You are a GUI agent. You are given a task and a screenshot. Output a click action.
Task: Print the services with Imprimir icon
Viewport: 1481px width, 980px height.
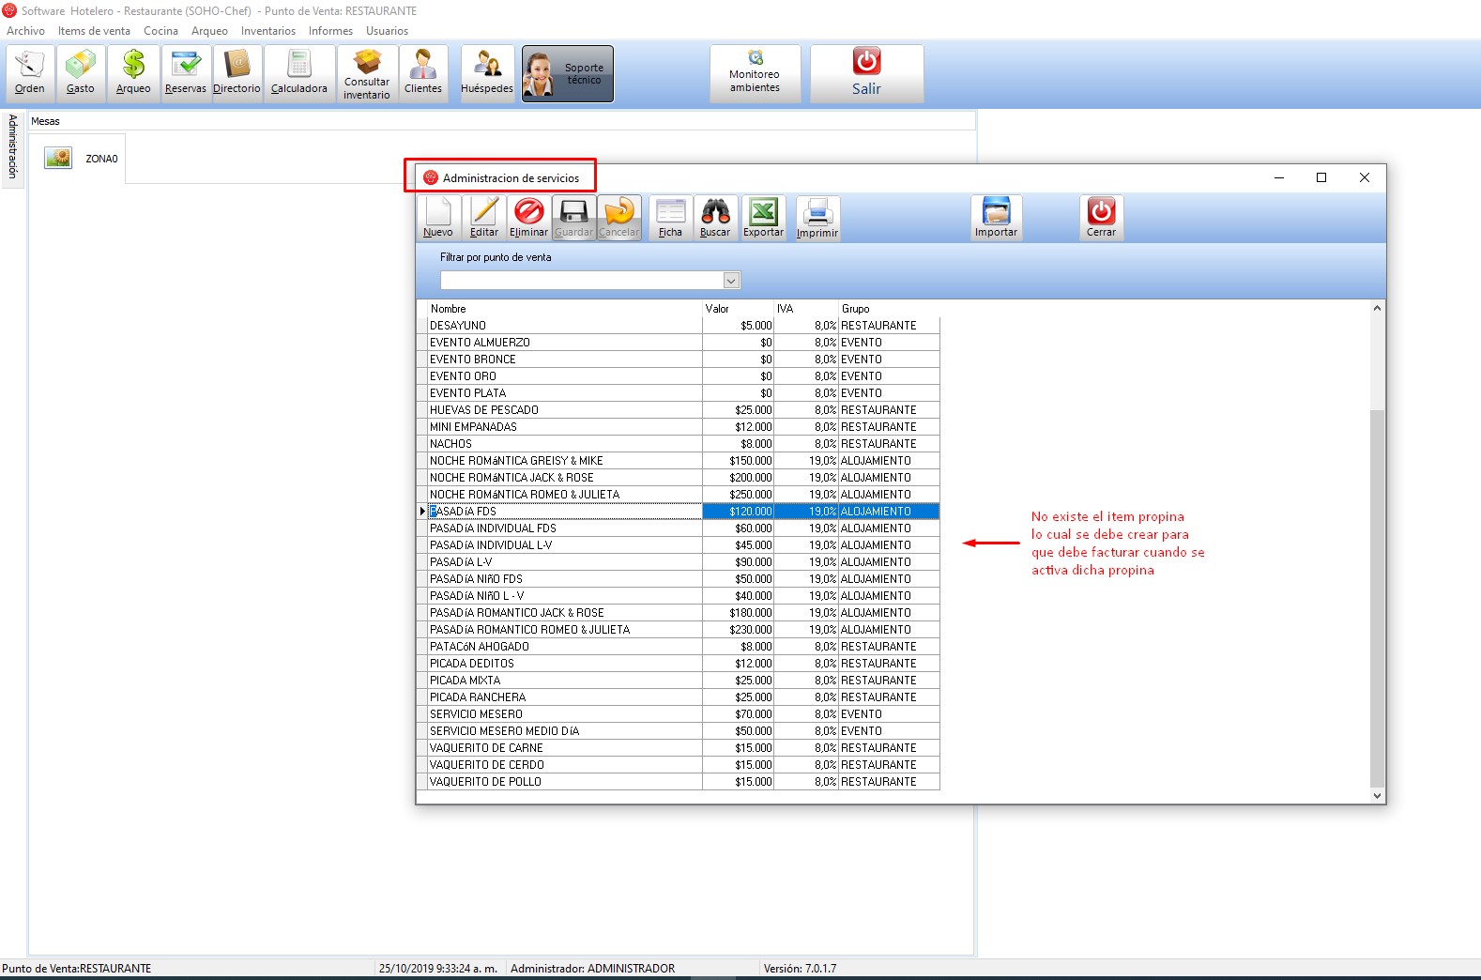point(817,218)
